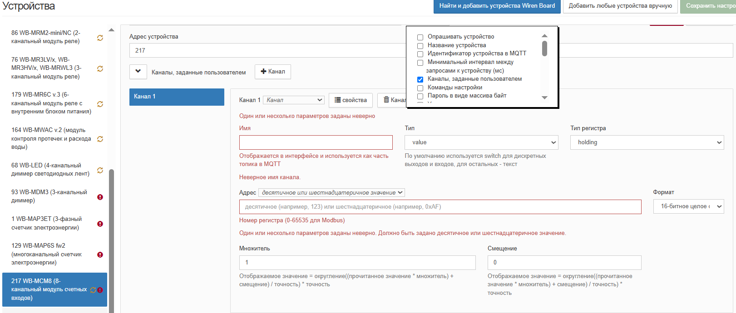Screen dimensions: 736x313
Task: Open the 'Тип' value dropdown
Action: tap(481, 142)
